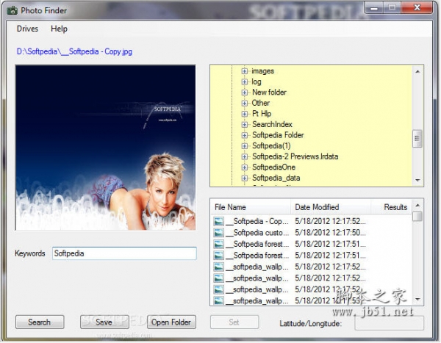This screenshot has height=343, width=441.
Task: Expand the images folder node
Action: click(x=245, y=71)
